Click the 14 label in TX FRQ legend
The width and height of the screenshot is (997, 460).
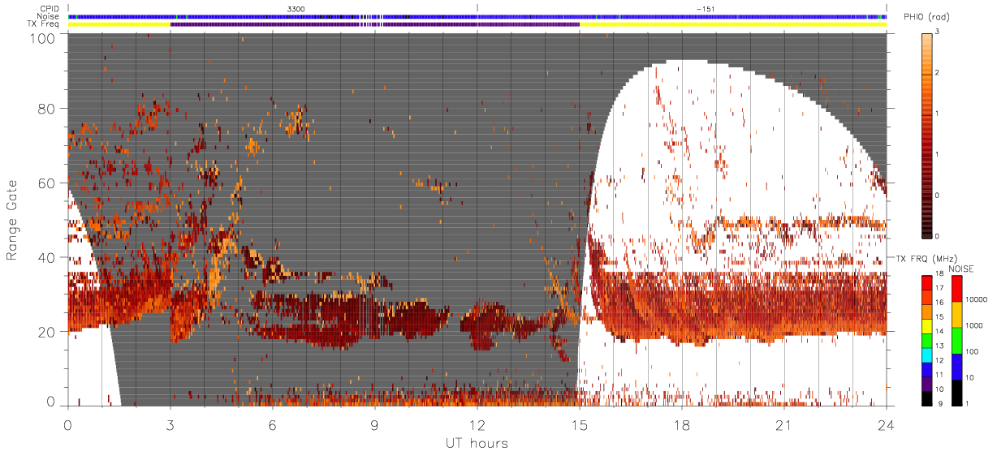(939, 331)
